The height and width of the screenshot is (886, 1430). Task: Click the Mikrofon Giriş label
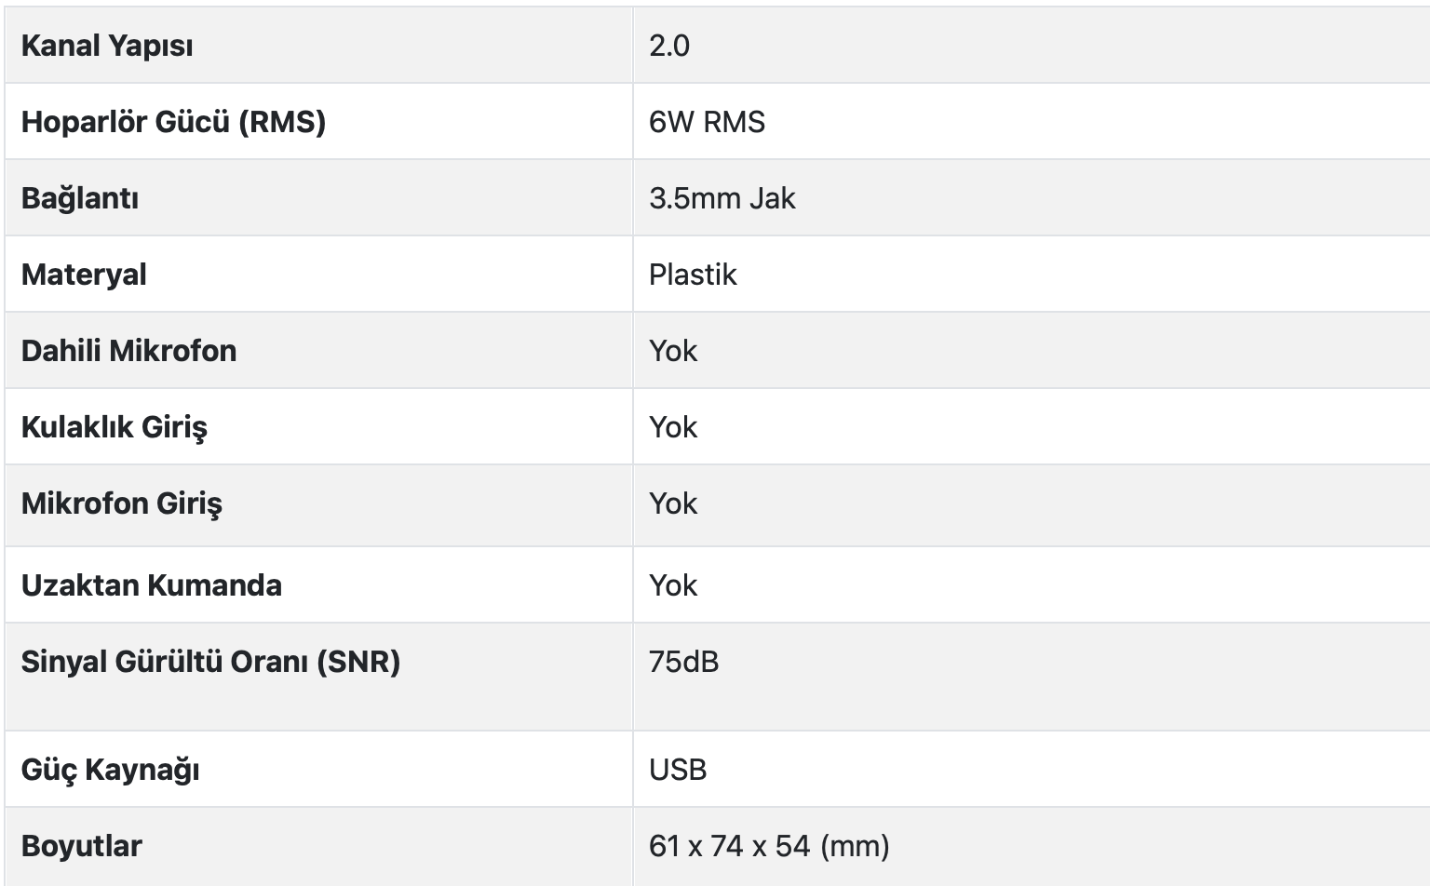click(122, 503)
